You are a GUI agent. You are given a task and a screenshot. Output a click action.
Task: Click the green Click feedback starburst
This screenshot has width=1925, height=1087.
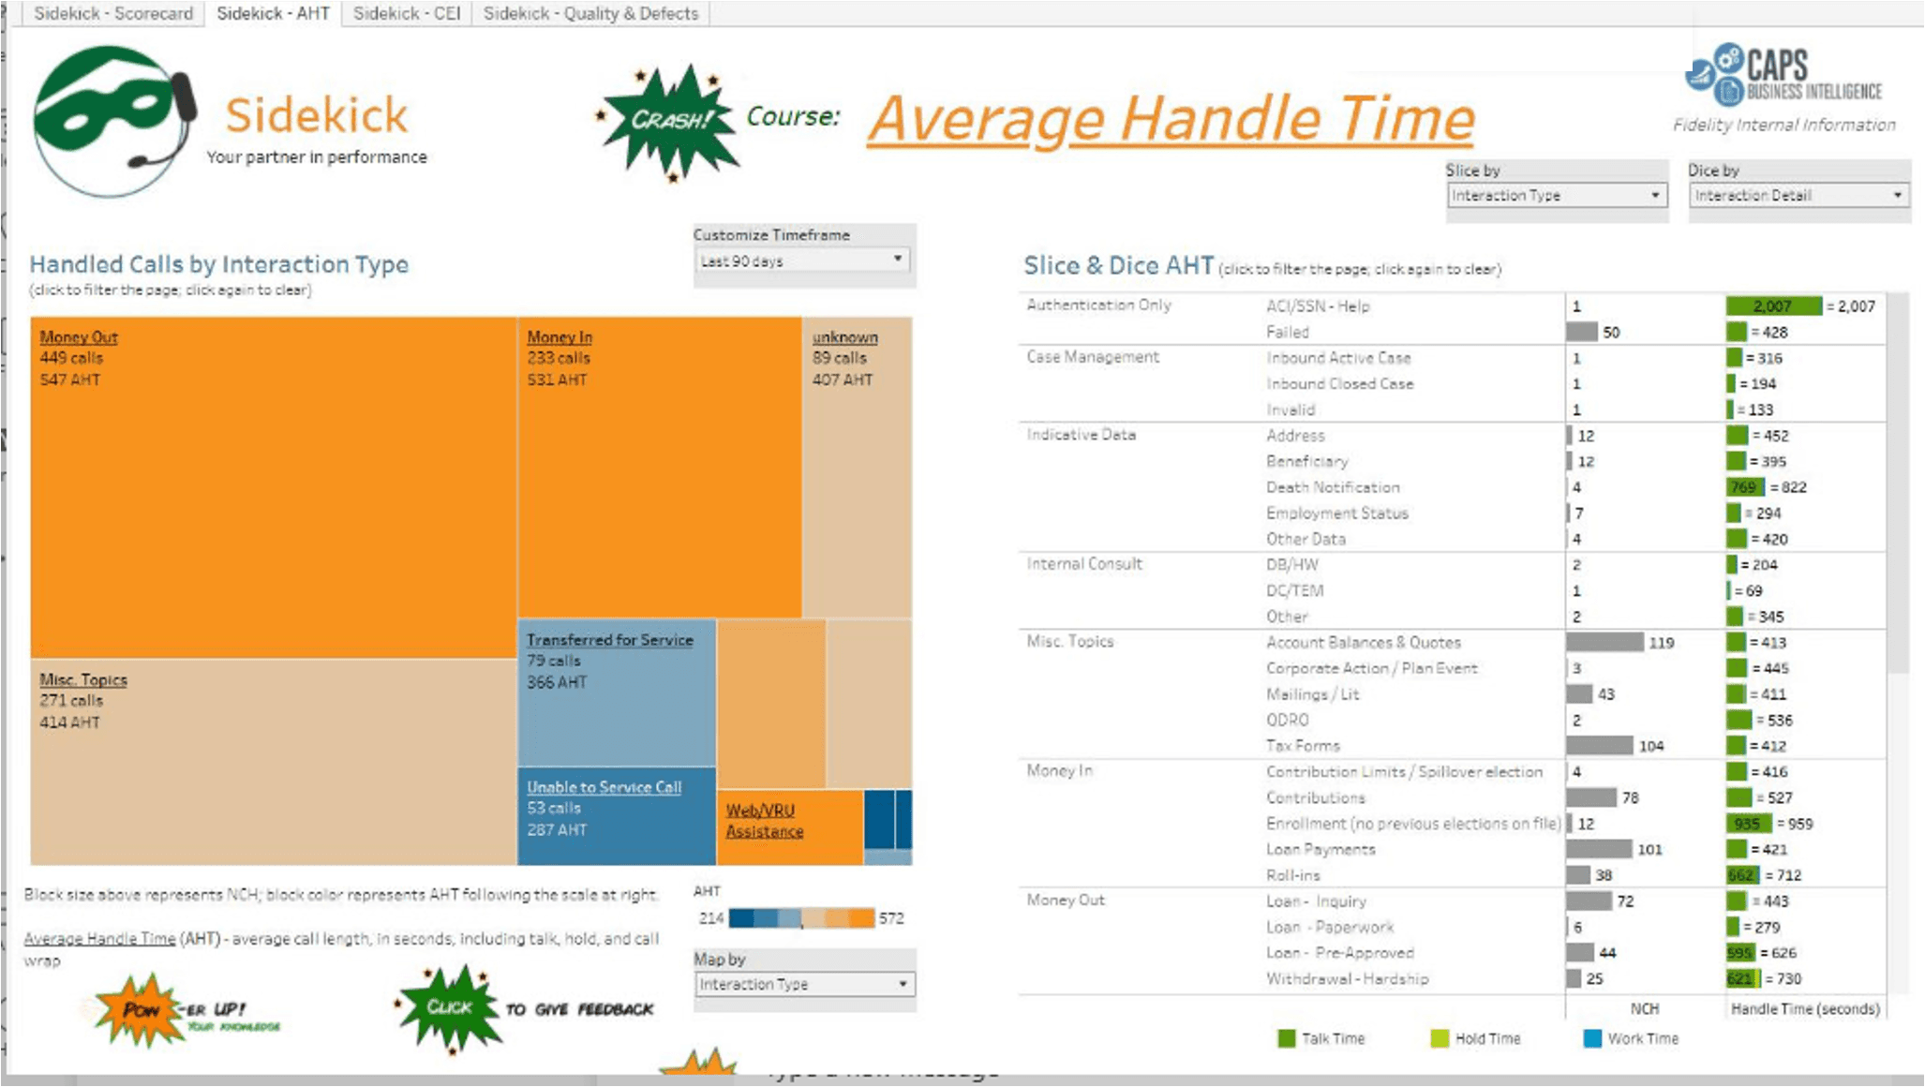coord(449,1008)
